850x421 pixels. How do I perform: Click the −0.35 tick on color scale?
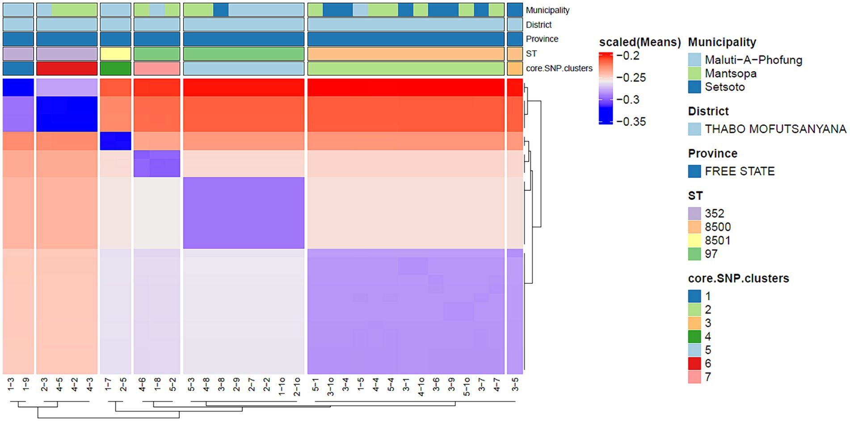tap(631, 122)
